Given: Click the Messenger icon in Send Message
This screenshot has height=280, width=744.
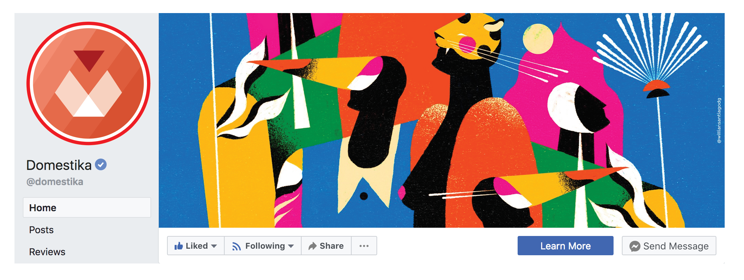Looking at the screenshot, I should pos(635,246).
